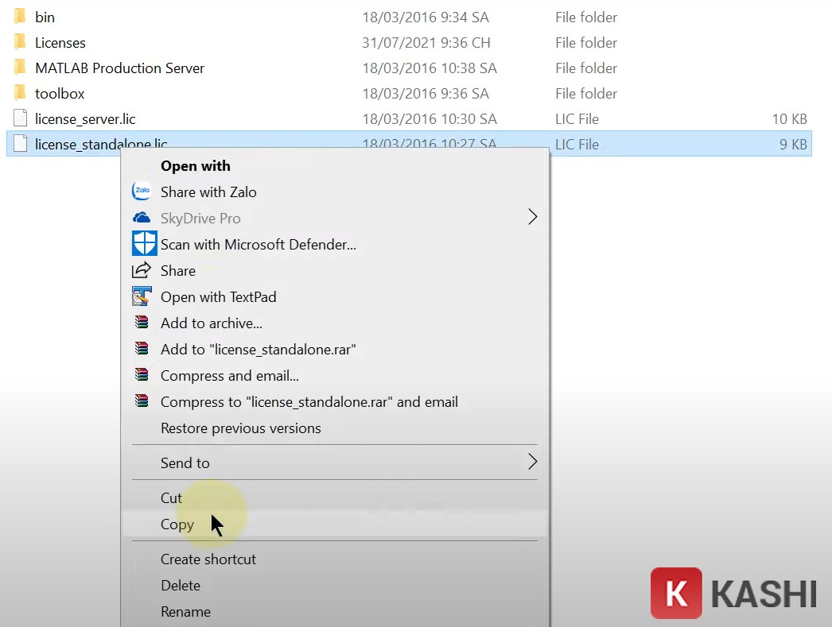The height and width of the screenshot is (627, 832).
Task: Select Add to "license_standalone.rar"
Action: [259, 349]
